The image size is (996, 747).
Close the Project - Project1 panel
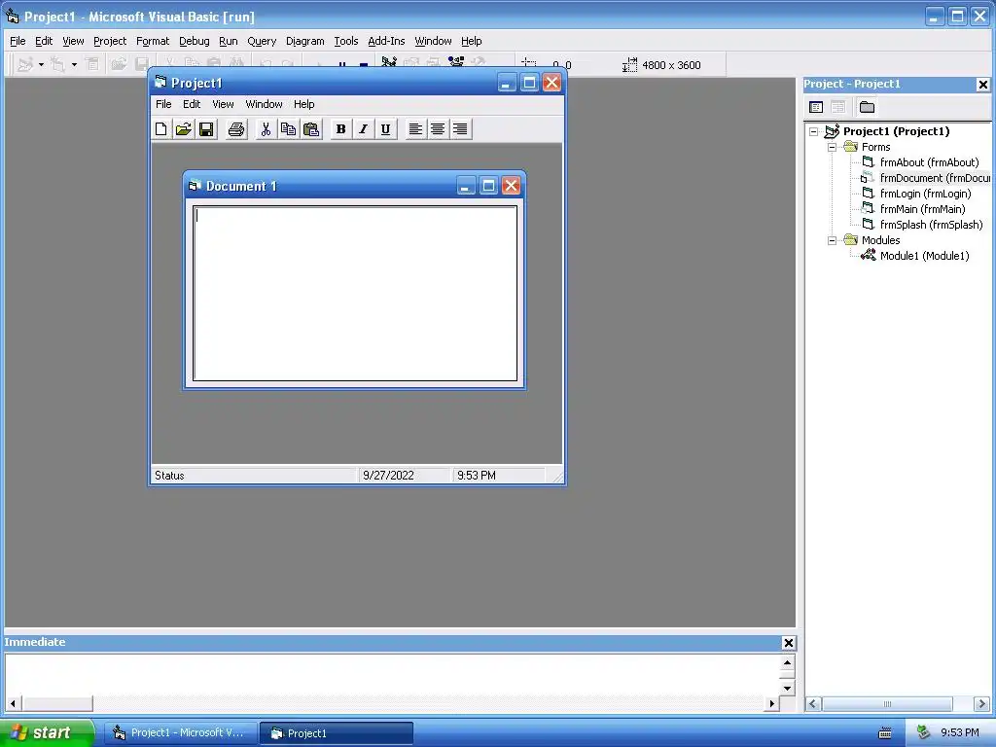[x=982, y=85]
